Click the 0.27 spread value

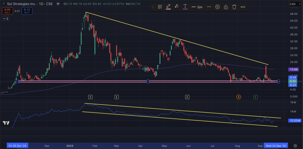pos(17,11)
